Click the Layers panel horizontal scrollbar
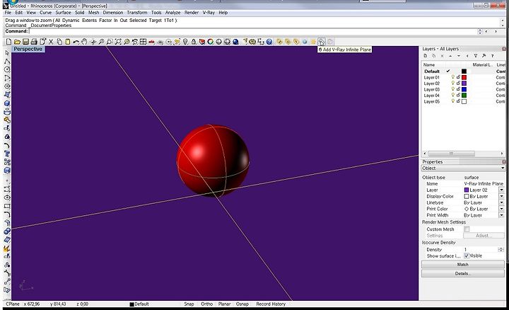Image resolution: width=509 pixels, height=310 pixels. (x=464, y=154)
